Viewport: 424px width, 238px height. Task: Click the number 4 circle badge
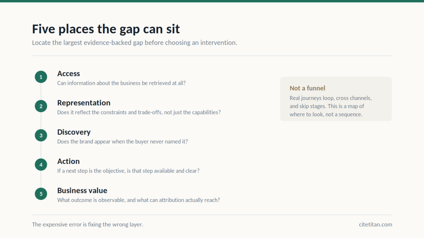(x=41, y=164)
